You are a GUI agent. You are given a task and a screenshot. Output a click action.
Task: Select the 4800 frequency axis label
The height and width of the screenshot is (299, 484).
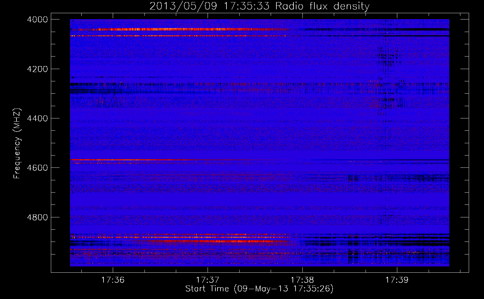point(37,217)
